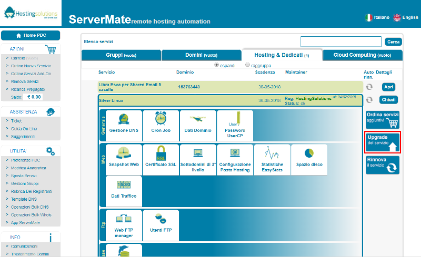Open the Snapshot Web tool

coord(124,160)
